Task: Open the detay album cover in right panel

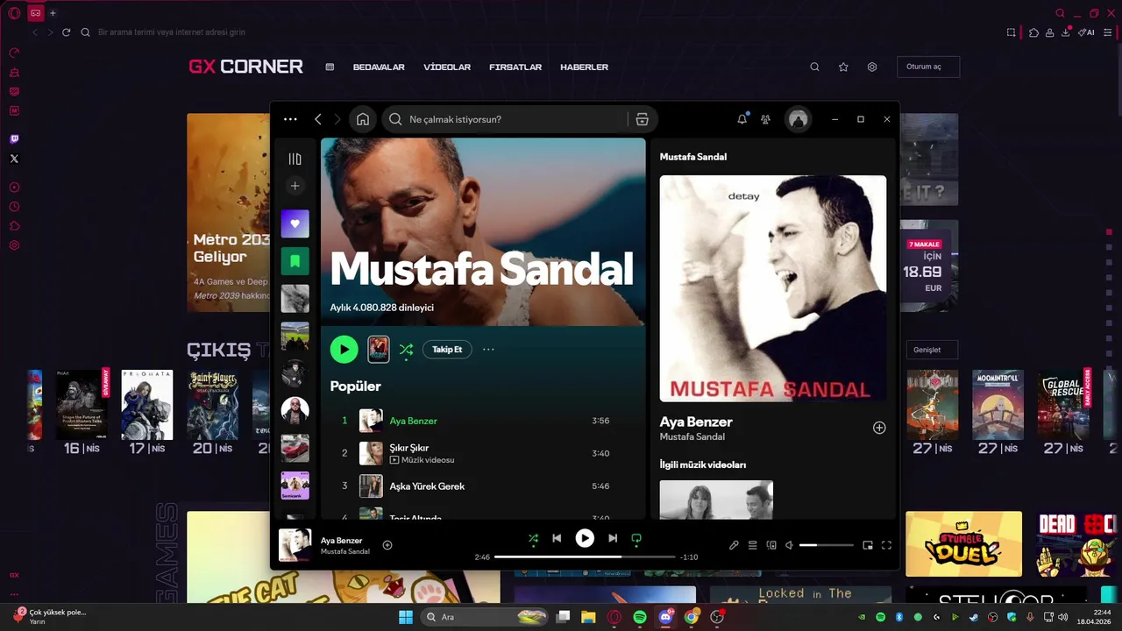Action: click(x=773, y=288)
